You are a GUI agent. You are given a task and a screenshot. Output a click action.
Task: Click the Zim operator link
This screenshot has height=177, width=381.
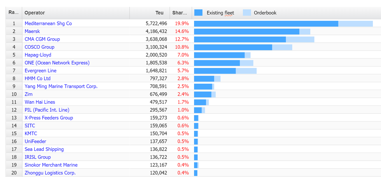29,94
